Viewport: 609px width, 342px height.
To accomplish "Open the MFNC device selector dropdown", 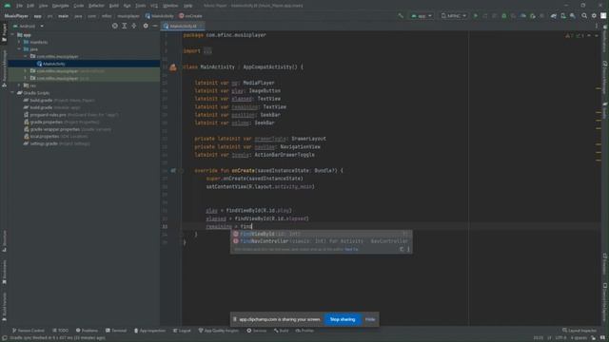I will 453,16.
